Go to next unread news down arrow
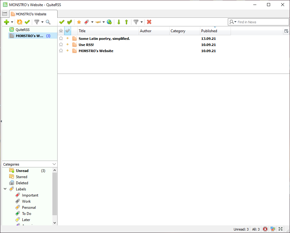Screen dimensions: 290x233 tap(119, 22)
